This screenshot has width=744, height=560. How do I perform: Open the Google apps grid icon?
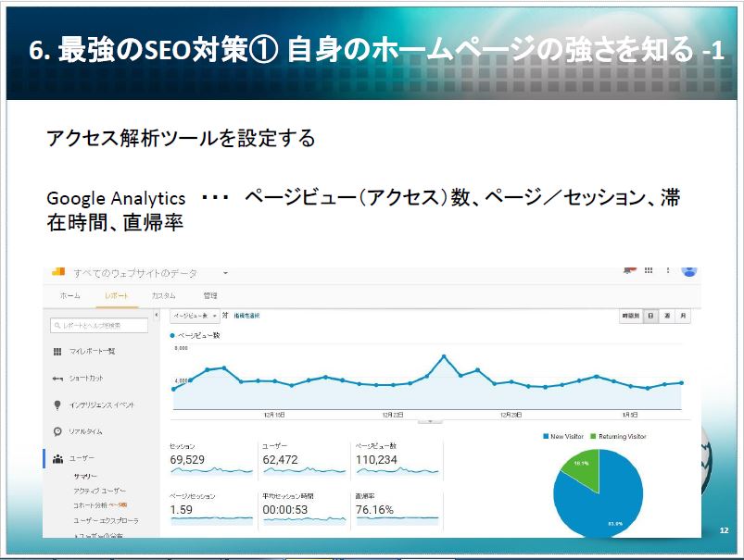point(649,272)
